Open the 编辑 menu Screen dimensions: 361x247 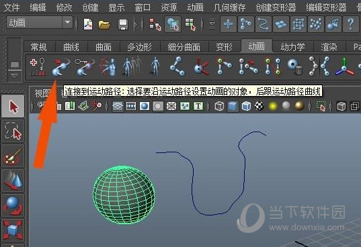[x=38, y=7]
